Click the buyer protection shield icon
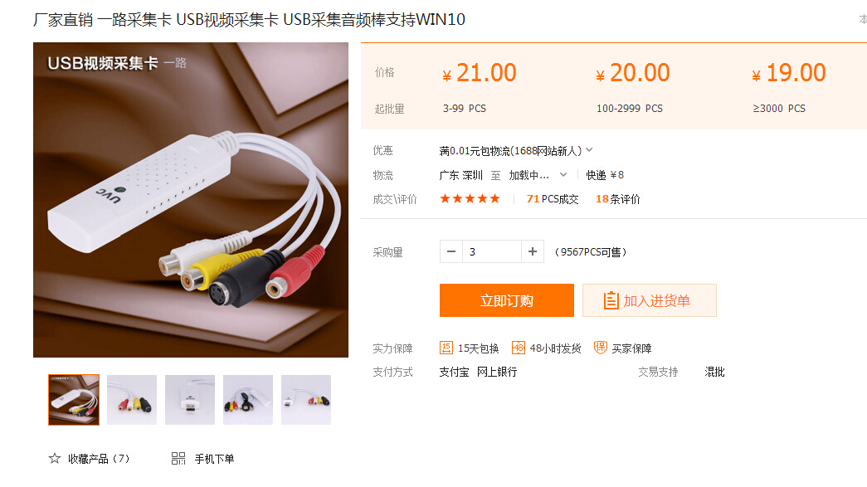The height and width of the screenshot is (487, 867). 601,348
